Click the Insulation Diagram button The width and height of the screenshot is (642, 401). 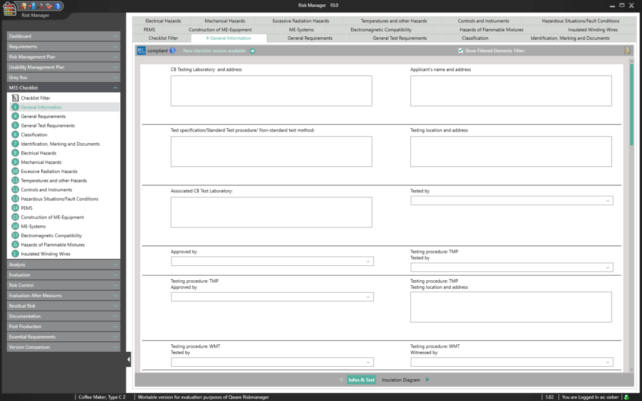pyautogui.click(x=401, y=380)
